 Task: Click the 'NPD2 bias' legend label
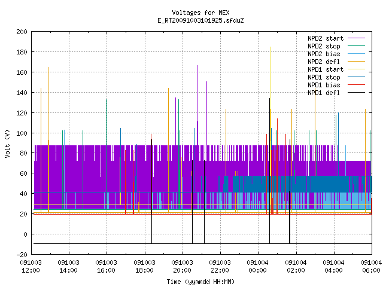(x=324, y=54)
